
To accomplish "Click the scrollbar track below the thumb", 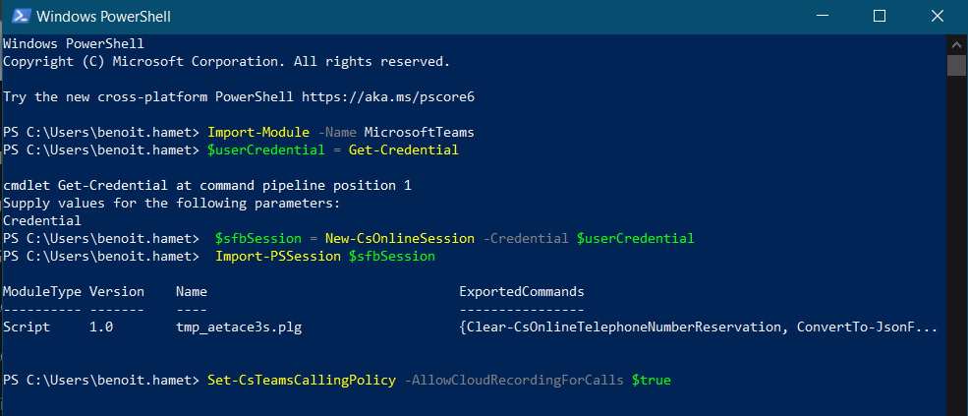I will (956, 246).
